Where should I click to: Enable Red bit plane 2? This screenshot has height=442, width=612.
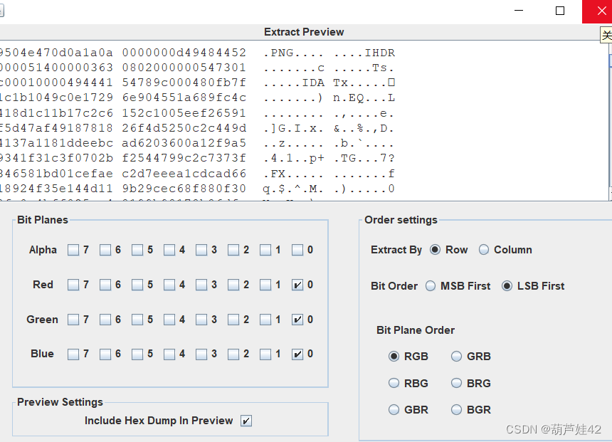click(x=233, y=285)
